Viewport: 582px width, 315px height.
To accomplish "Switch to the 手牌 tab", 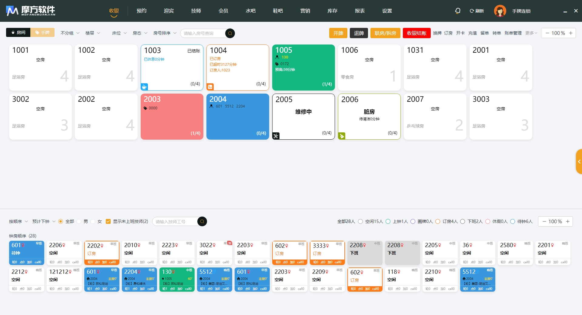I will click(x=42, y=32).
